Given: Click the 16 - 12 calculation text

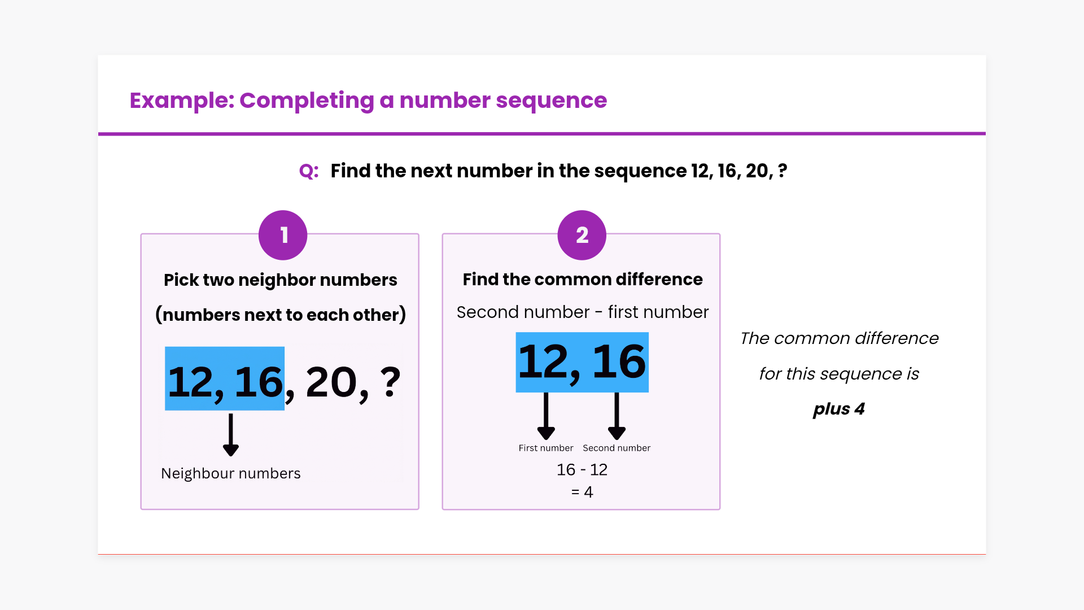Looking at the screenshot, I should coord(582,470).
